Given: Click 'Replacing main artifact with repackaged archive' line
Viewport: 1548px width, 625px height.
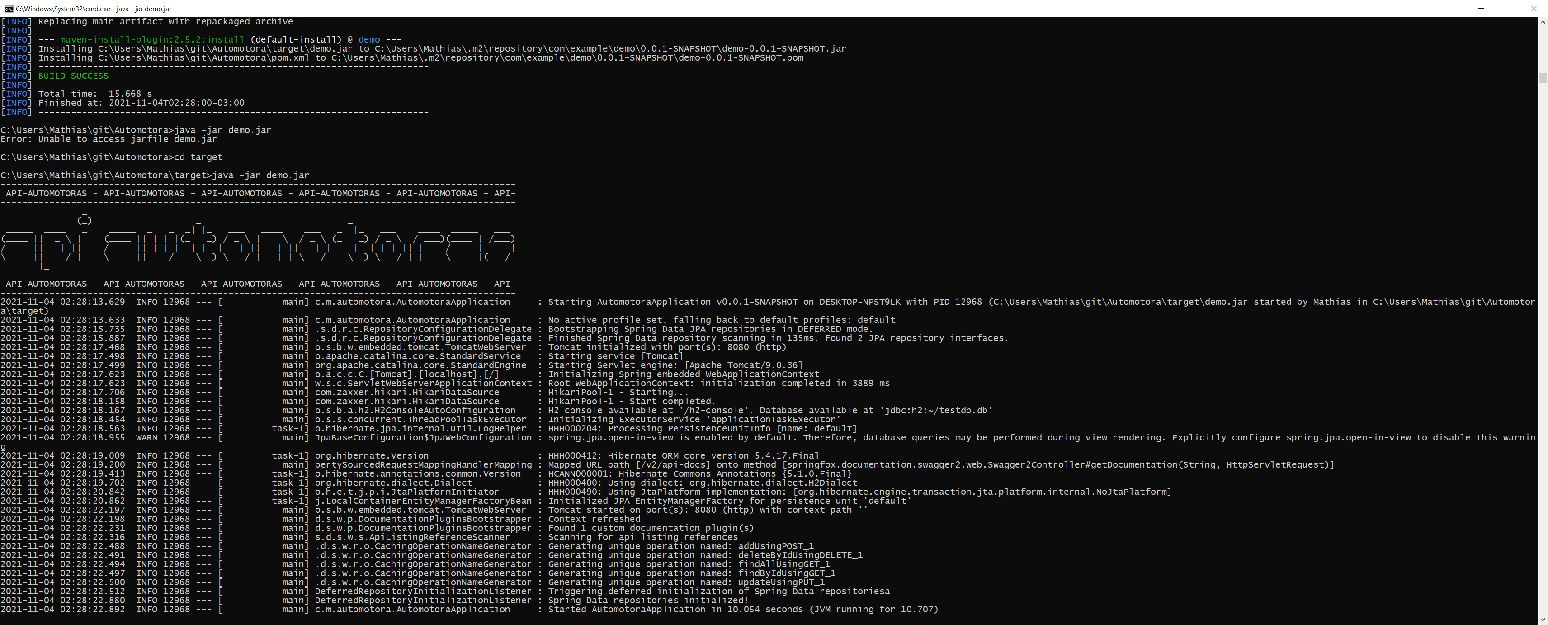Looking at the screenshot, I should click(165, 22).
